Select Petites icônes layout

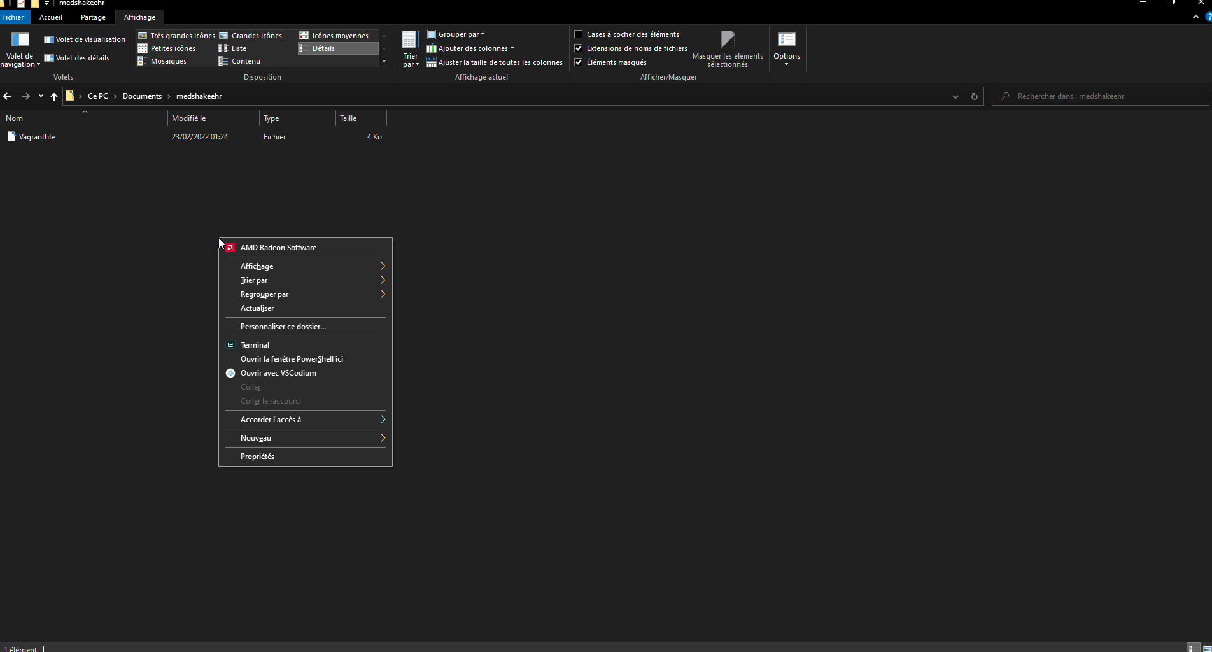pos(167,48)
